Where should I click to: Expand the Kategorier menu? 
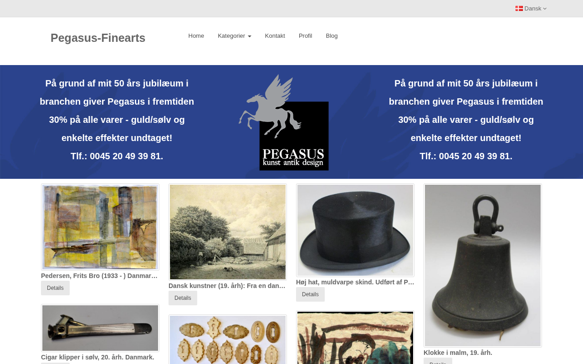(235, 36)
